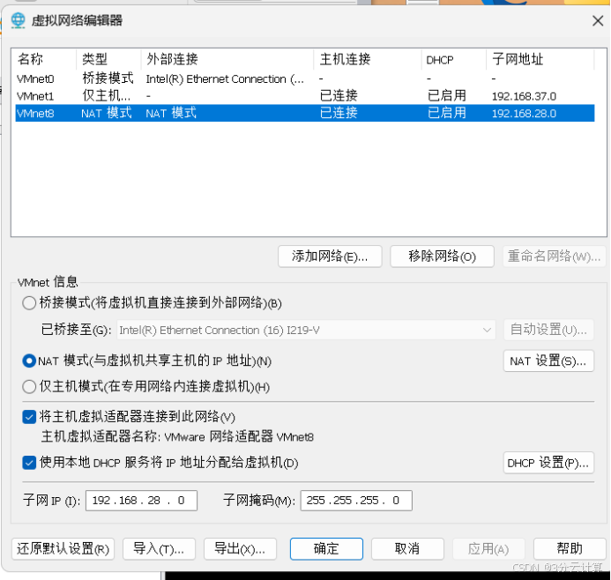Toggle 使用本地 DHCP 服务 checkbox
This screenshot has width=611, height=580.
(x=29, y=463)
